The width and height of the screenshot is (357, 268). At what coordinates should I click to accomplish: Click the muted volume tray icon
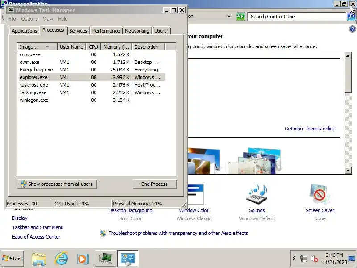point(315,259)
